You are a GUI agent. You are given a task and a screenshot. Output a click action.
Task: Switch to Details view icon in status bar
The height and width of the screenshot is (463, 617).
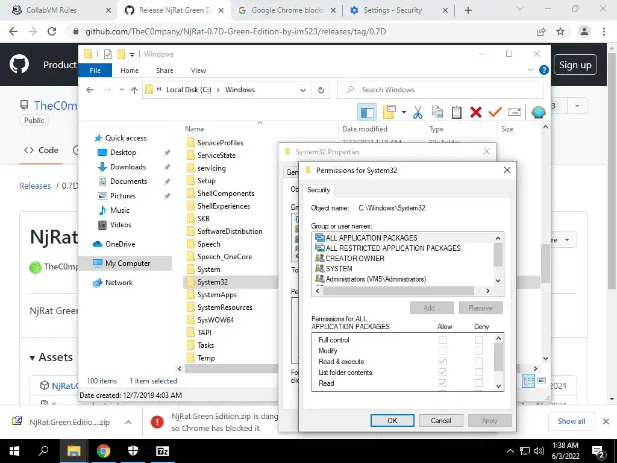528,381
